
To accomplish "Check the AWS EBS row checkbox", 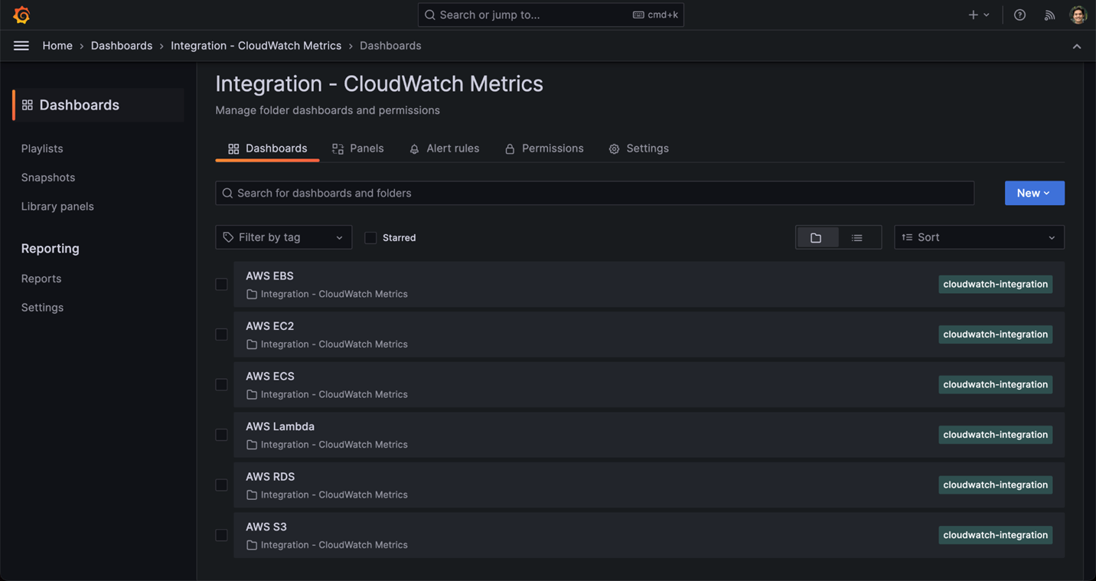I will click(221, 284).
